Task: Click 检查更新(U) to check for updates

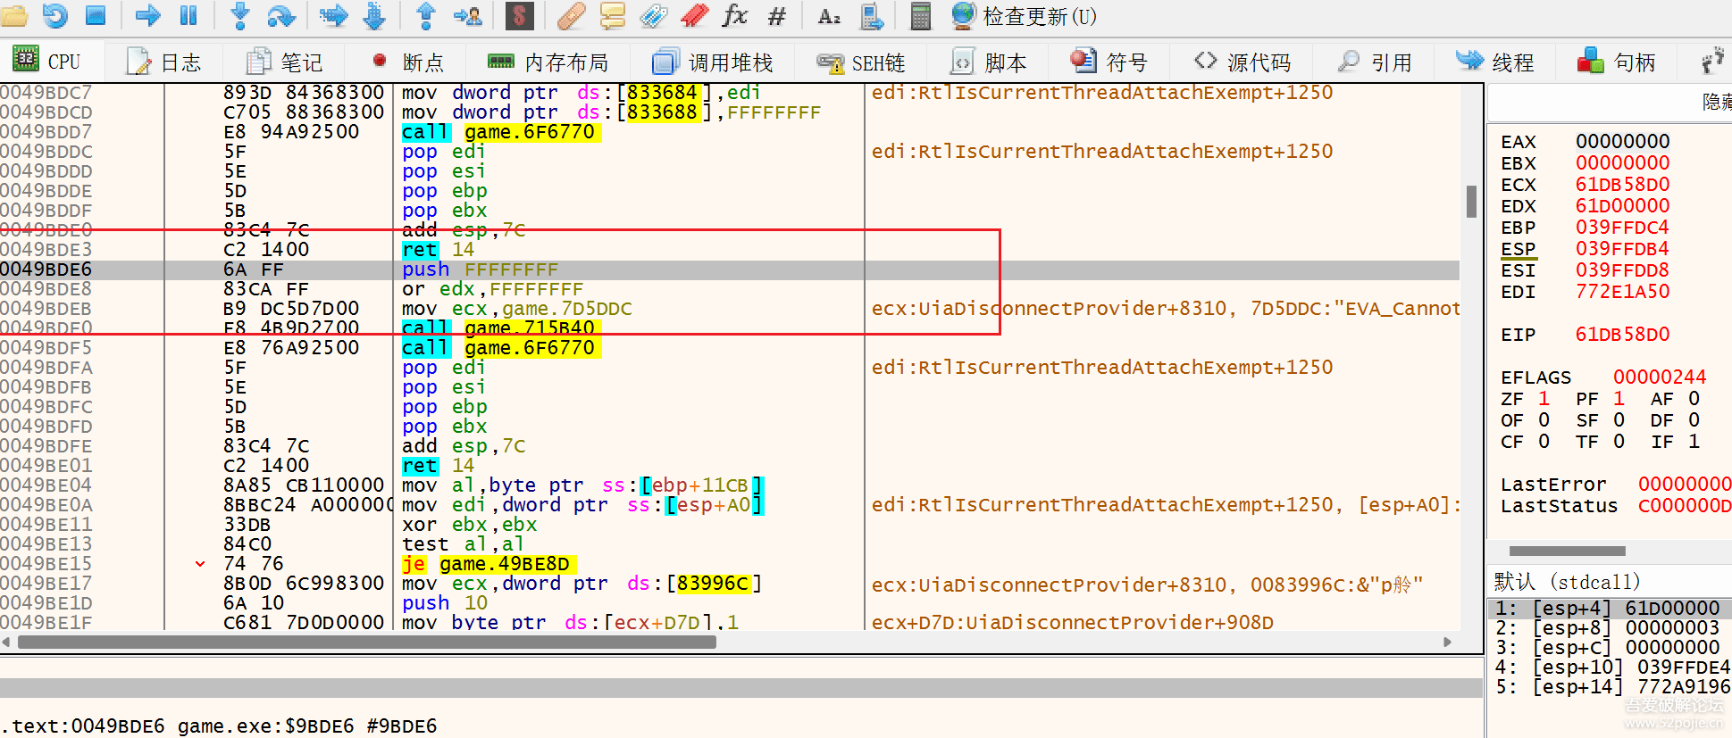Action: (1024, 16)
